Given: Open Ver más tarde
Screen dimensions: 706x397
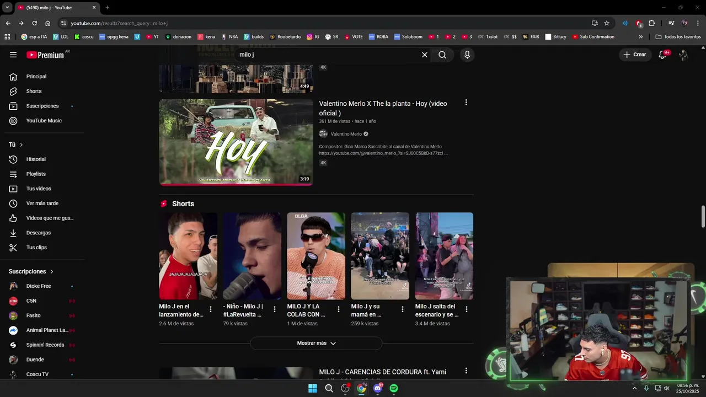Looking at the screenshot, I should (42, 203).
